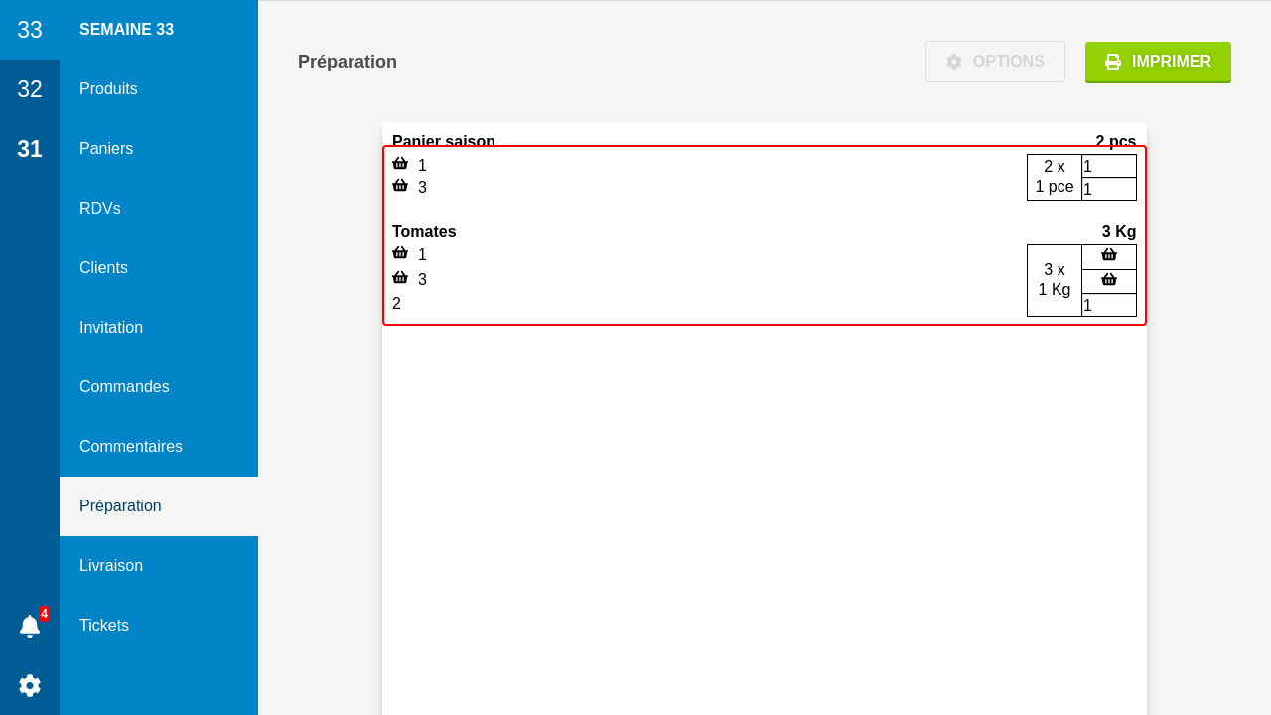Open the Clients list
The image size is (1271, 715).
coord(103,268)
